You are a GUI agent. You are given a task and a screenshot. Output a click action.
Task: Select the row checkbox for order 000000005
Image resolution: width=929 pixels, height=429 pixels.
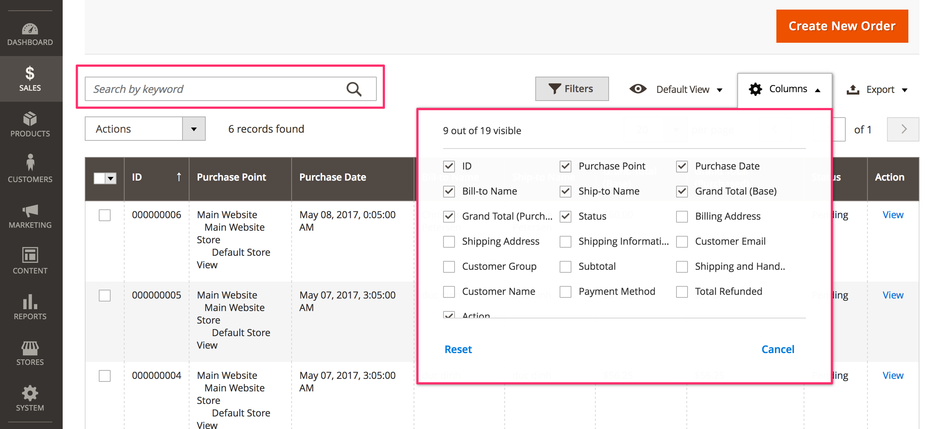105,296
